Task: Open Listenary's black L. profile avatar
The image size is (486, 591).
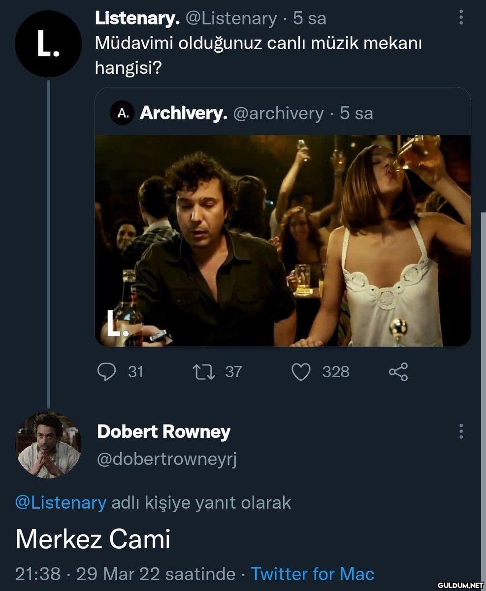Action: click(x=48, y=44)
